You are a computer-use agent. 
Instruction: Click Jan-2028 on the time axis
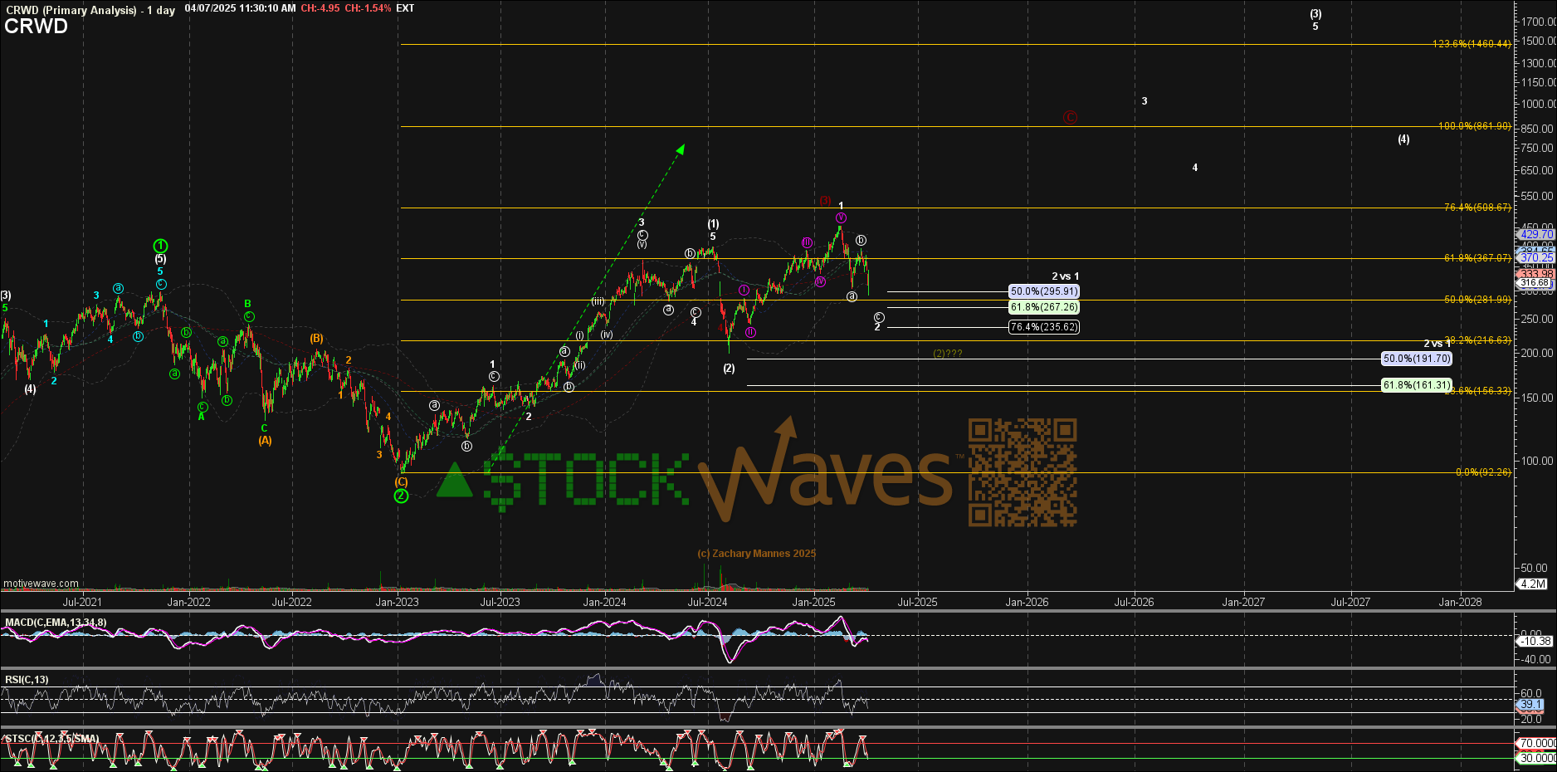[1460, 603]
